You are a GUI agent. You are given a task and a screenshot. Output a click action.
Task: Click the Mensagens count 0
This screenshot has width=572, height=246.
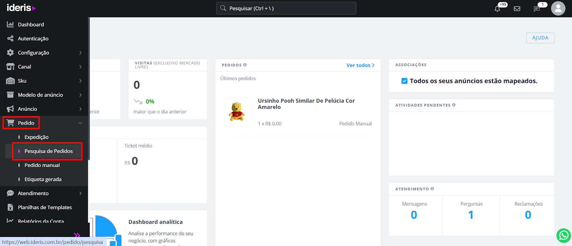coord(414,215)
